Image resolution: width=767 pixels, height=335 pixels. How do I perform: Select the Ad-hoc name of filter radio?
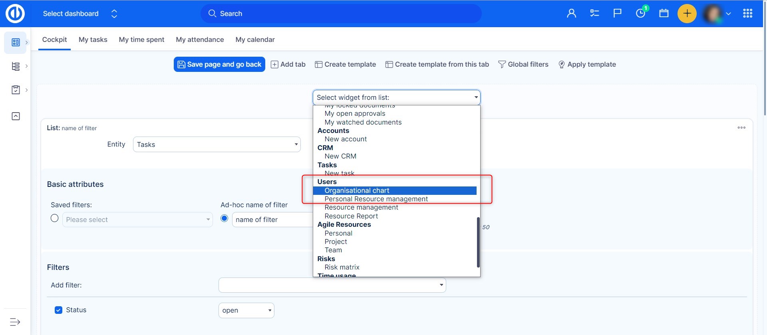[225, 218]
